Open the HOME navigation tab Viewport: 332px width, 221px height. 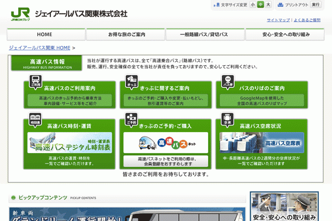[46, 34]
